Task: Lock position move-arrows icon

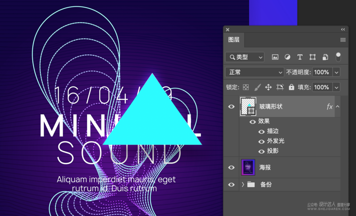Action: (268, 87)
